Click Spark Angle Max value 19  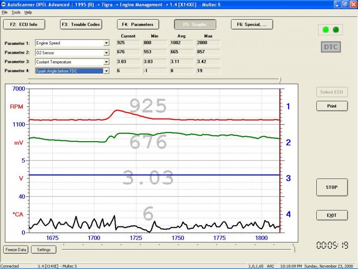point(209,71)
